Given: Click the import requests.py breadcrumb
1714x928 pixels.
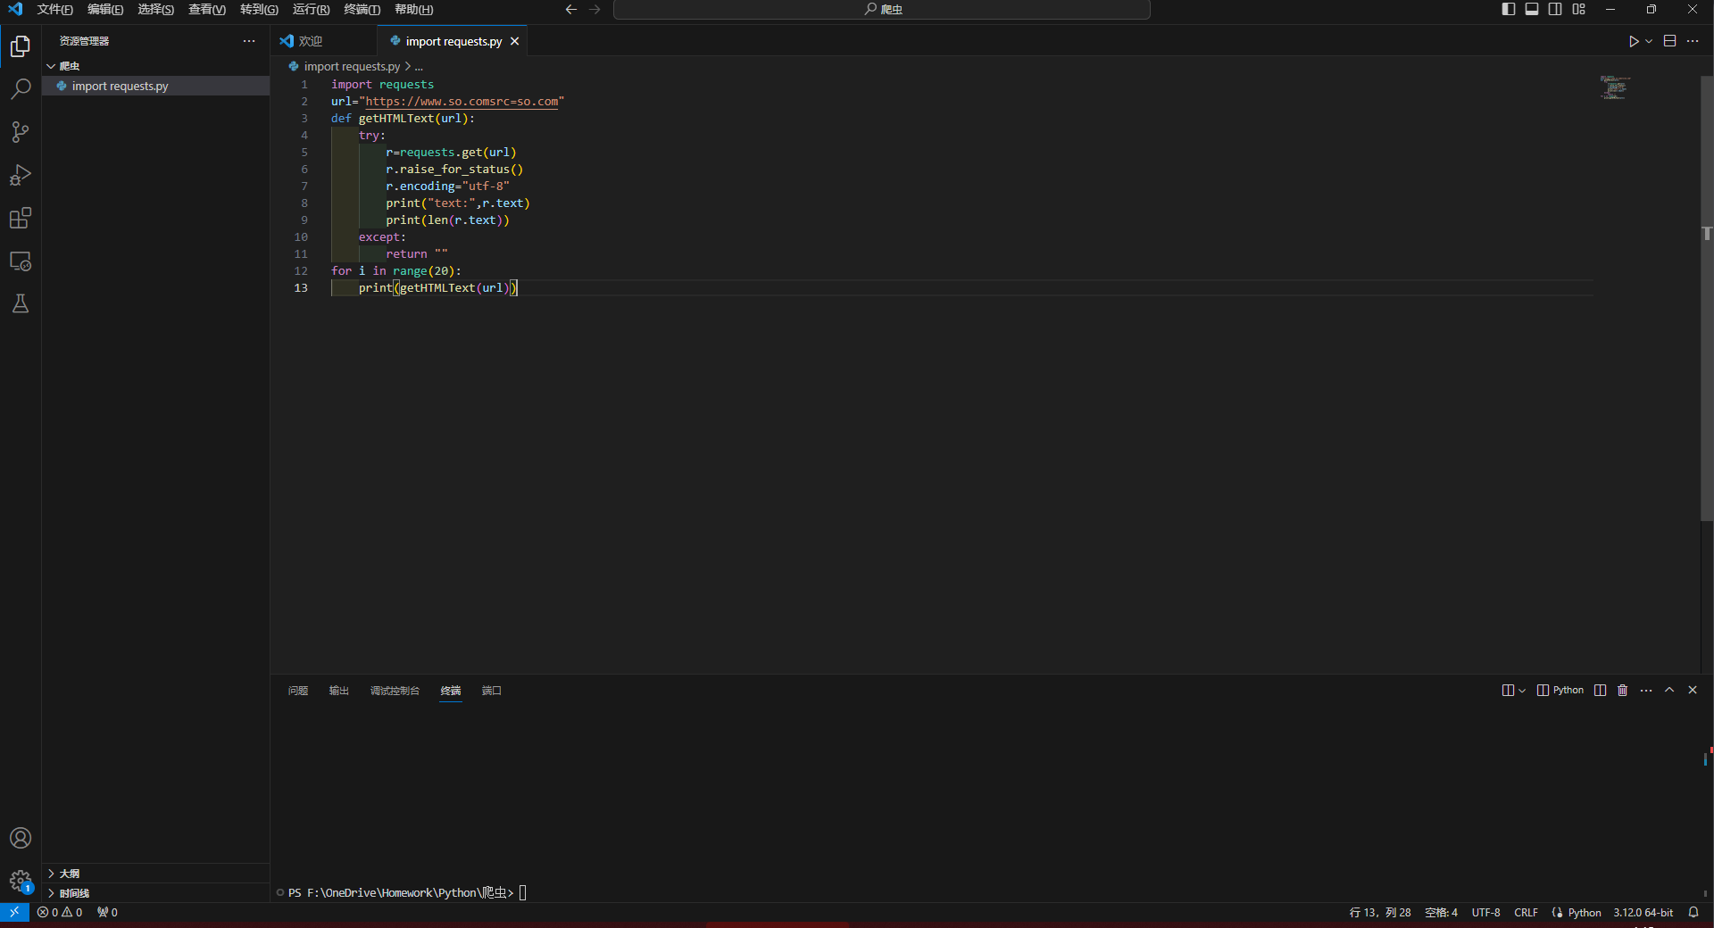Looking at the screenshot, I should (352, 67).
